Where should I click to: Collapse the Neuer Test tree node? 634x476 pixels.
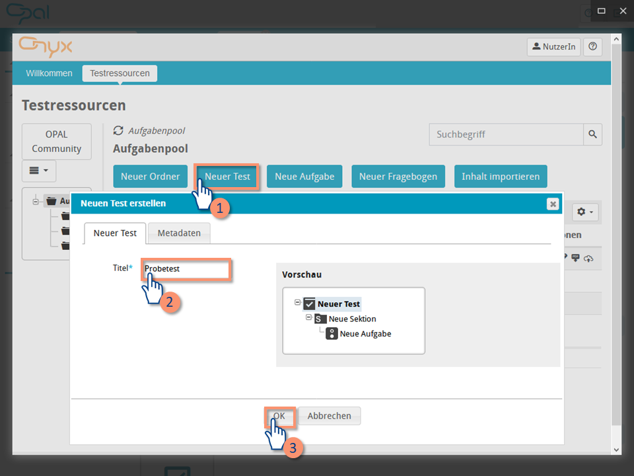pos(298,303)
